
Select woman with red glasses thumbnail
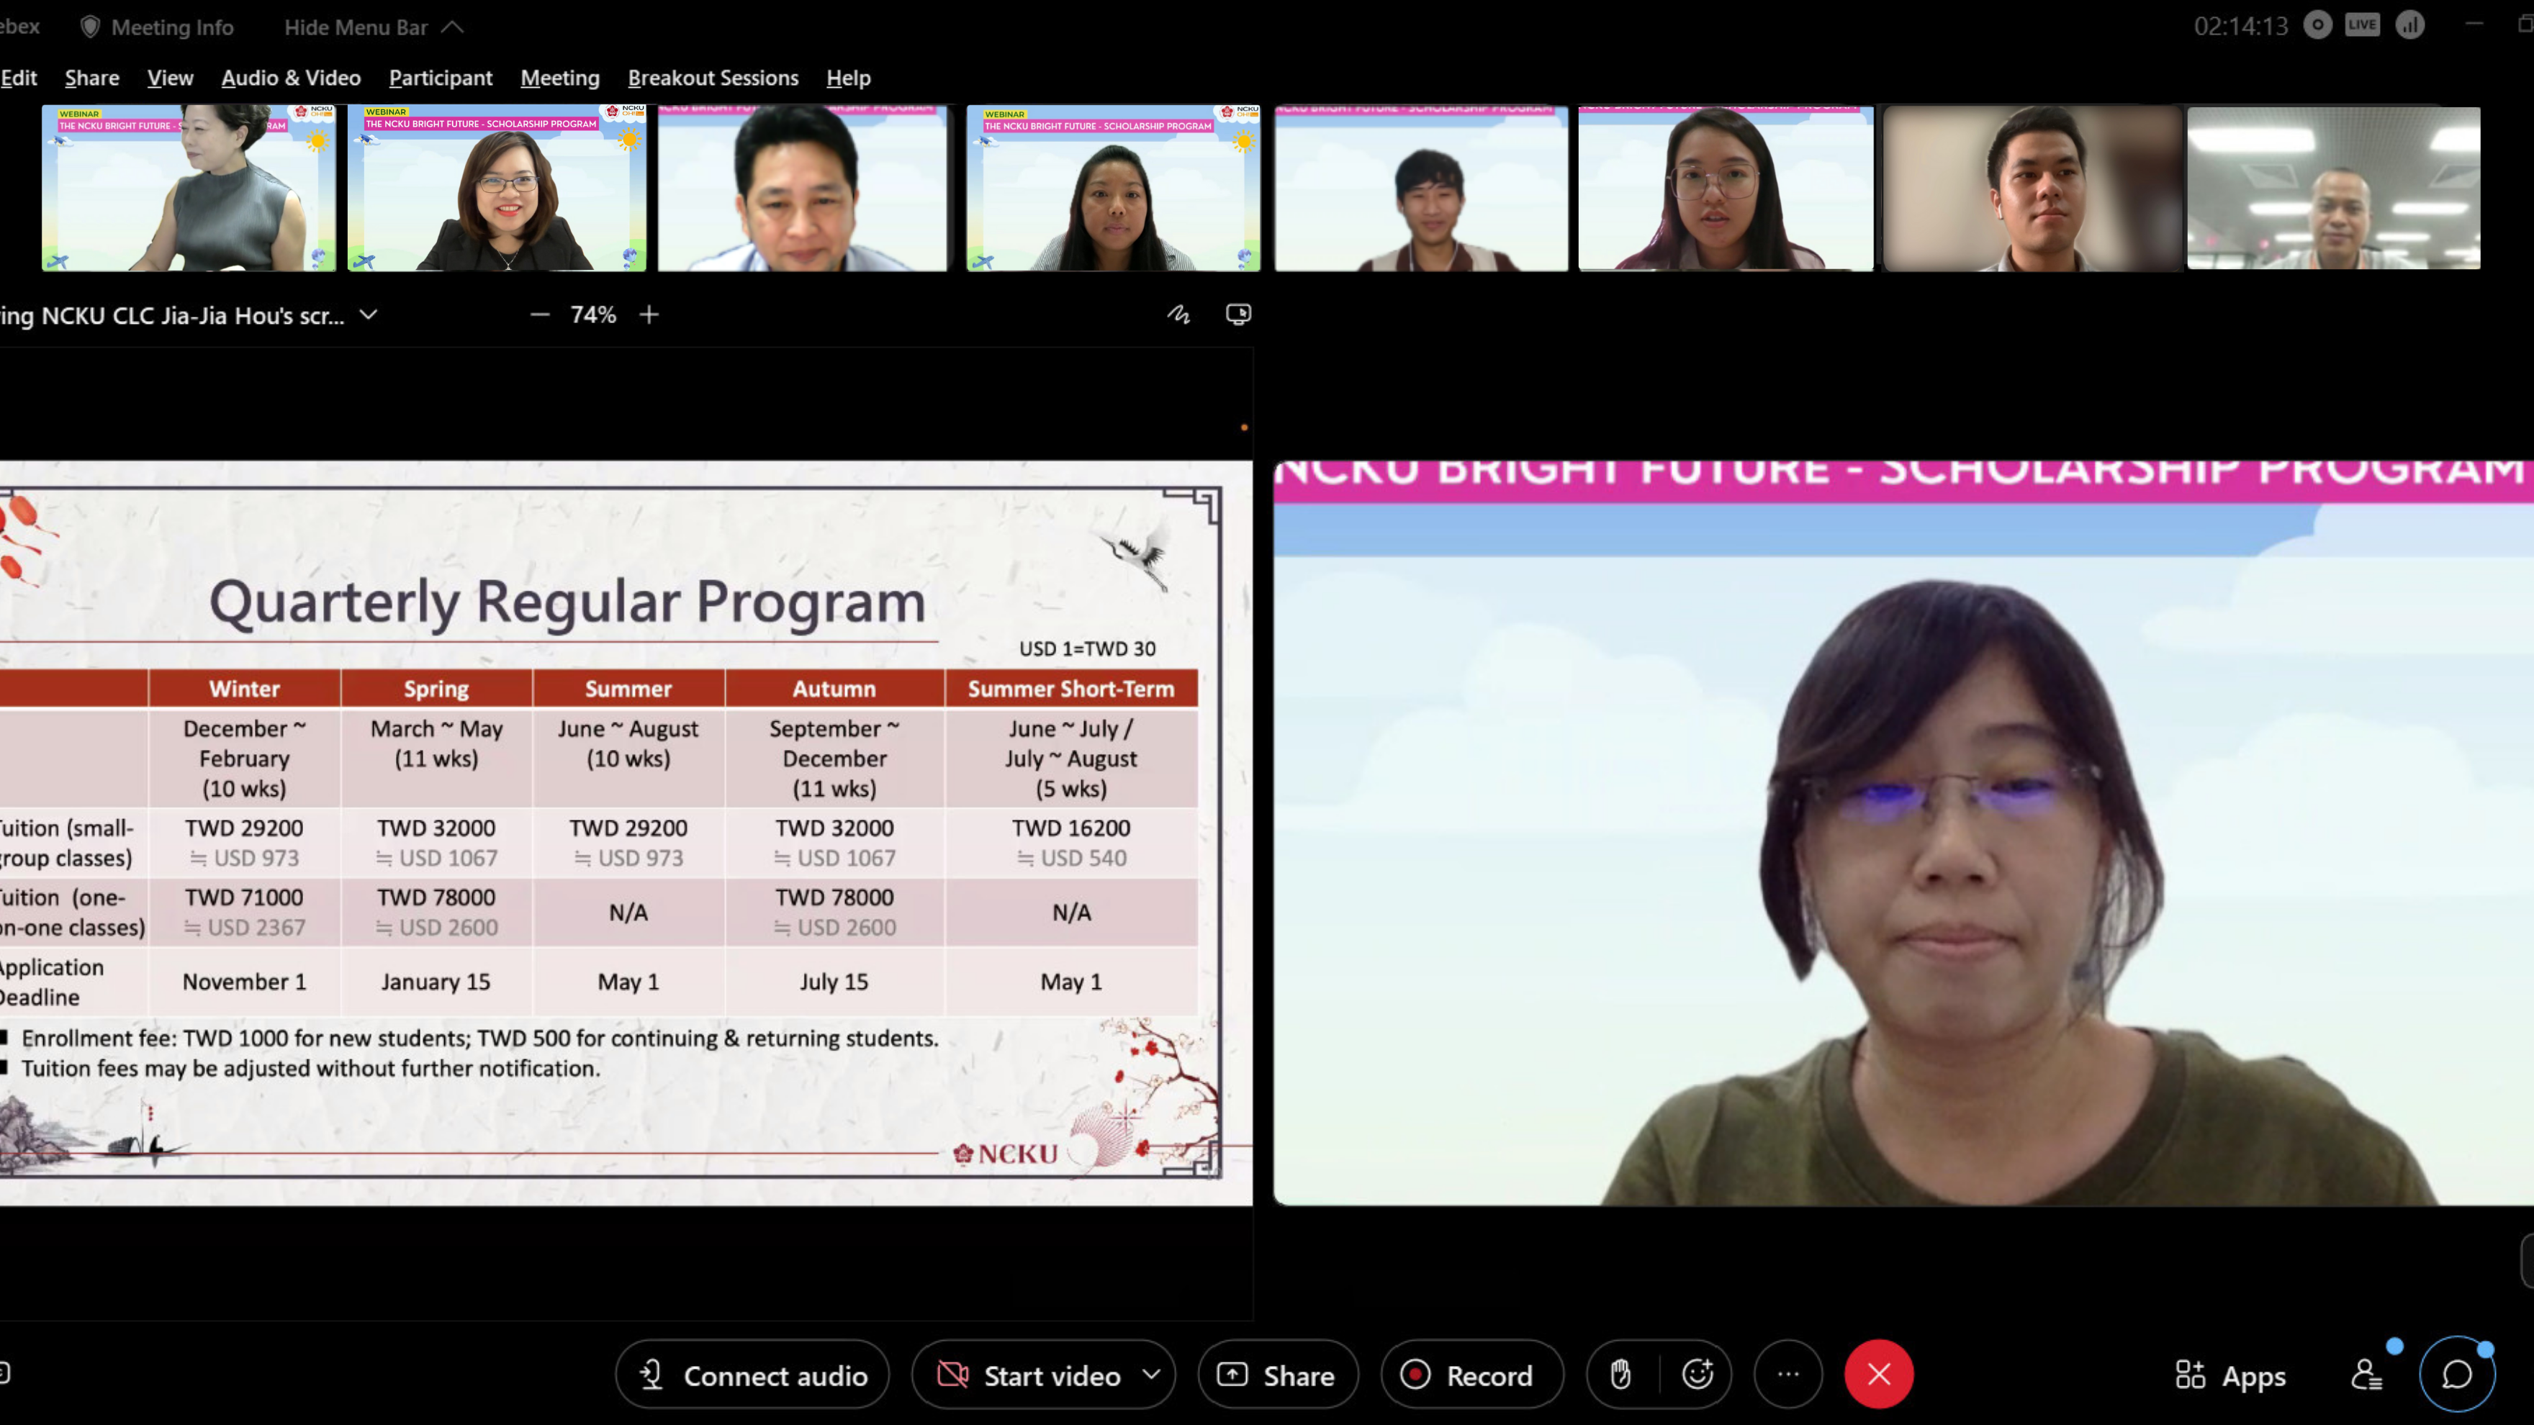click(x=497, y=188)
